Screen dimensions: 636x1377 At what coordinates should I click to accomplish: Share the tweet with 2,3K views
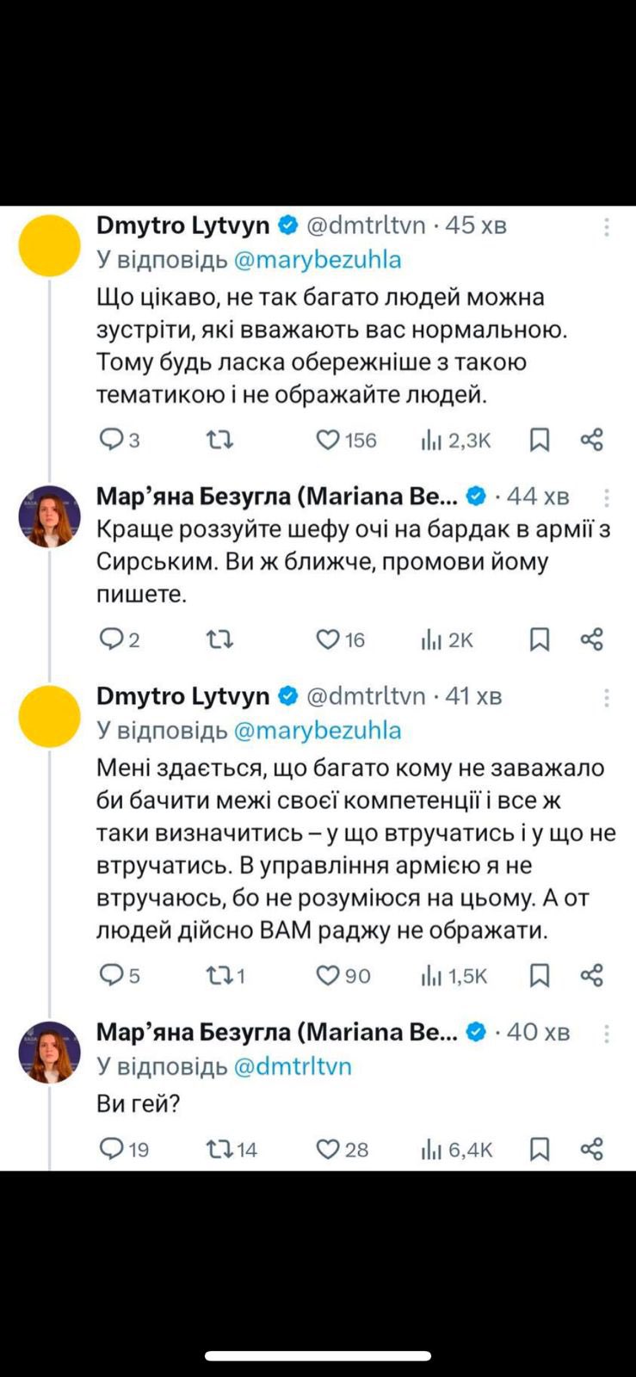click(592, 441)
